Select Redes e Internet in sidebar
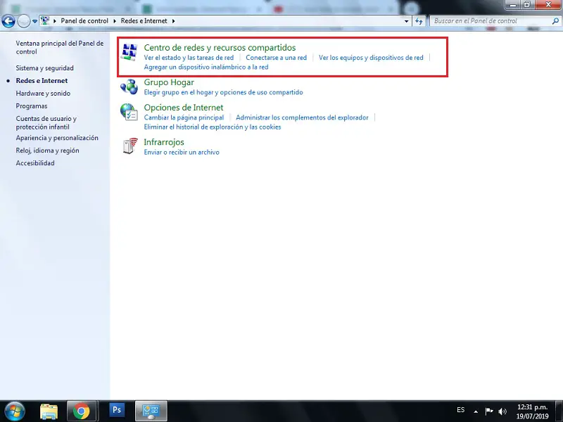563x422 pixels. pos(42,81)
